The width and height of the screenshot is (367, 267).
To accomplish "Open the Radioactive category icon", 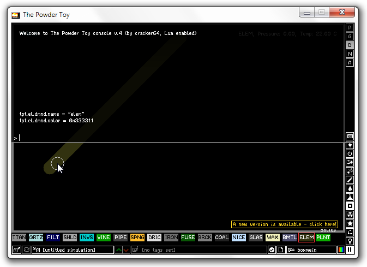I will coord(350,215).
